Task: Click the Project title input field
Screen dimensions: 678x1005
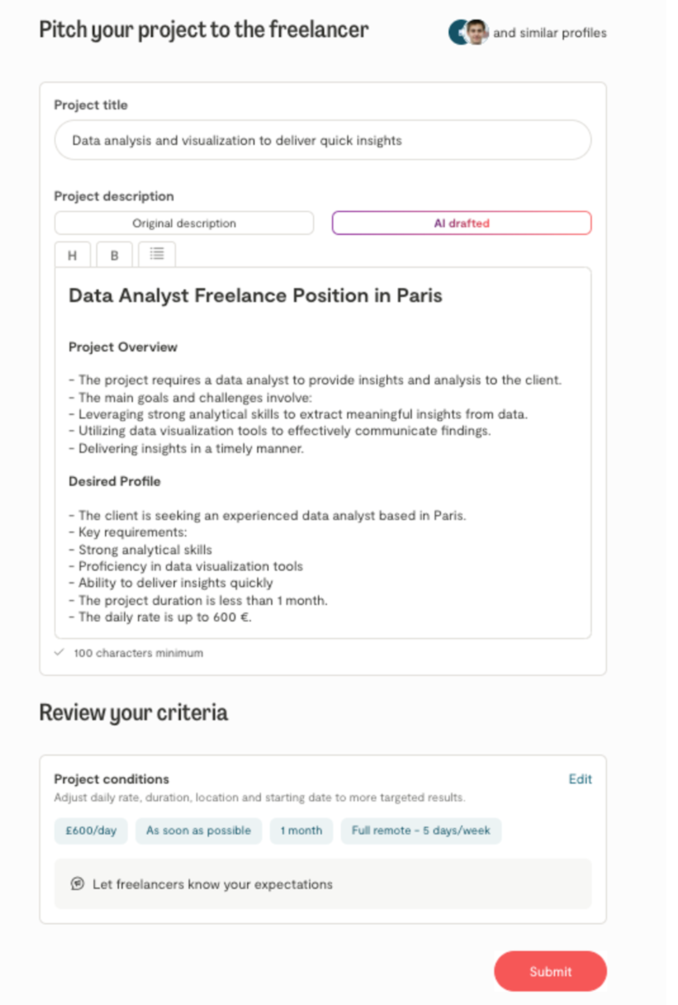Action: pos(323,140)
